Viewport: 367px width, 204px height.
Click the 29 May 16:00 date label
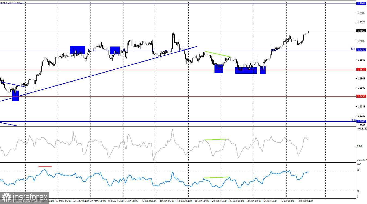tap(116, 201)
